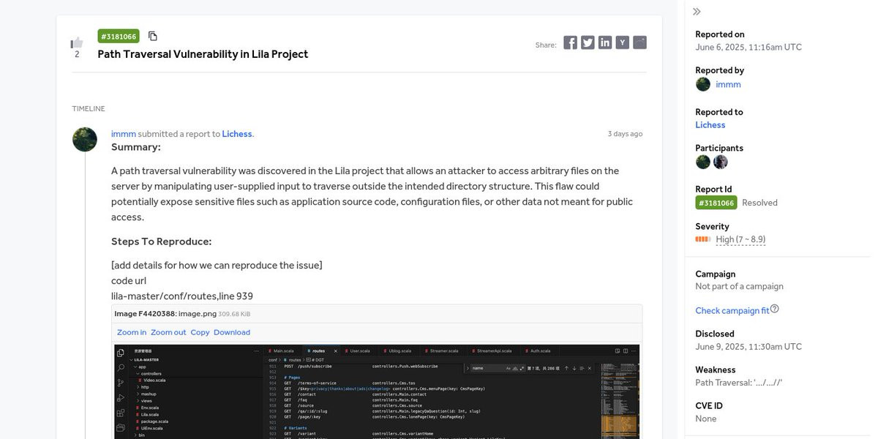Click the #3181066 badge under Report Id

pos(716,203)
